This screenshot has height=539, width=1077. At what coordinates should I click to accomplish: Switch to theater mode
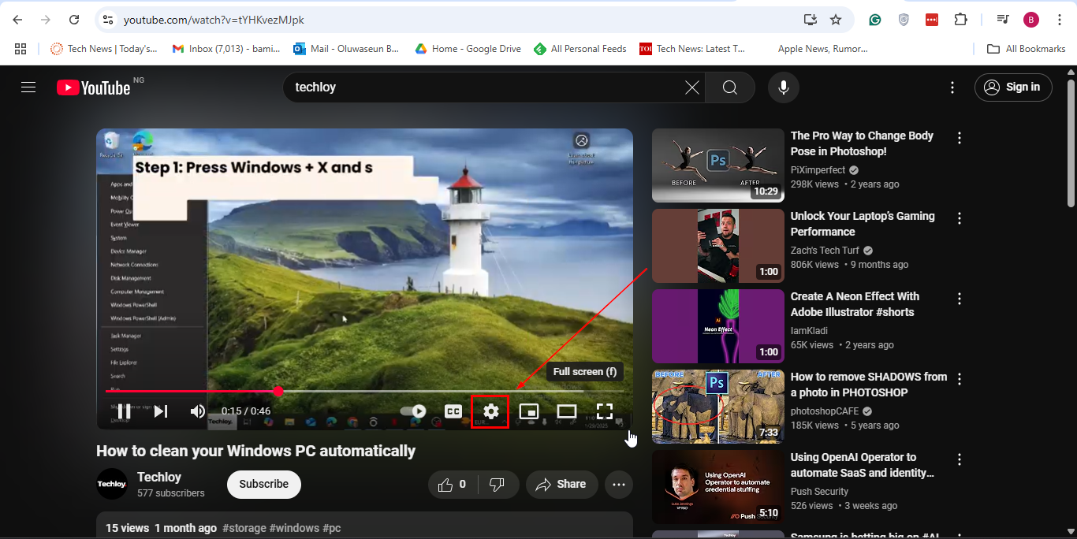(567, 411)
